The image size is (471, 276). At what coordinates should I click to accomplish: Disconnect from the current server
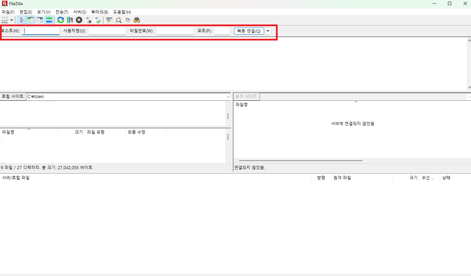click(x=88, y=20)
